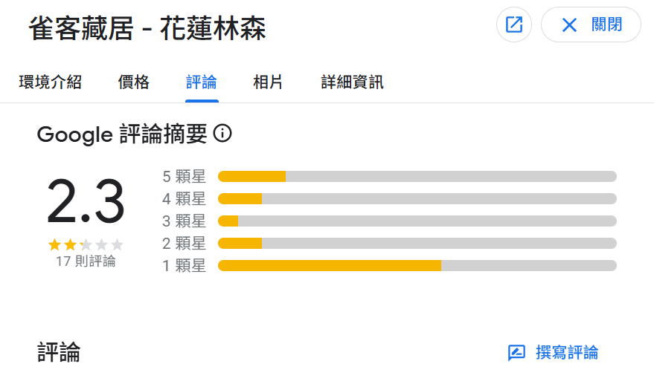Screen dimensions: 654x387
Task: Choose the 2 顆星 rating bar
Action: coord(389,244)
